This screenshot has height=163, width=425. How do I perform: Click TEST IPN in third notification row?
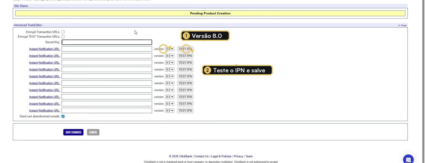tap(185, 63)
